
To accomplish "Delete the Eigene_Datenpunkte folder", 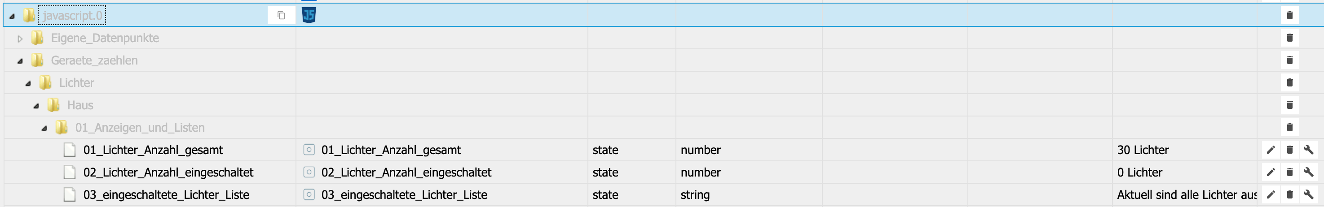I will click(1289, 38).
